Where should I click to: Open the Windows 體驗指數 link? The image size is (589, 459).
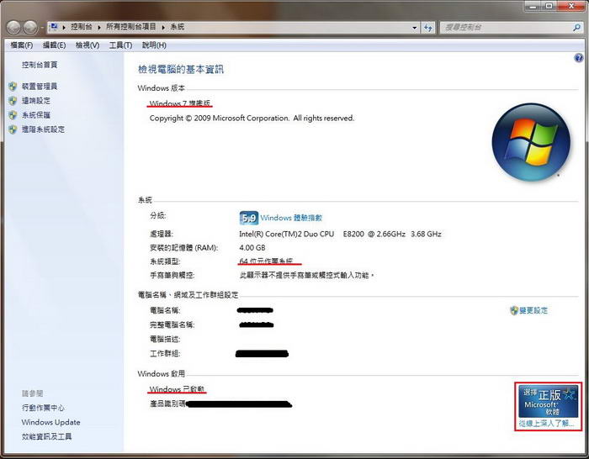click(291, 217)
